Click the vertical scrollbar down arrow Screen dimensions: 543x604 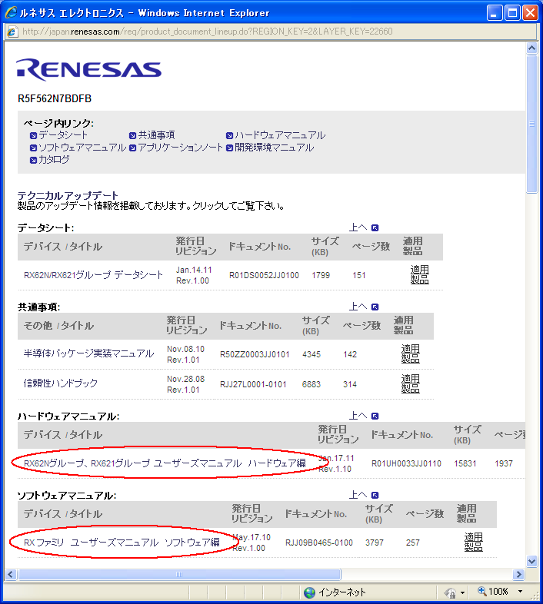click(x=531, y=561)
